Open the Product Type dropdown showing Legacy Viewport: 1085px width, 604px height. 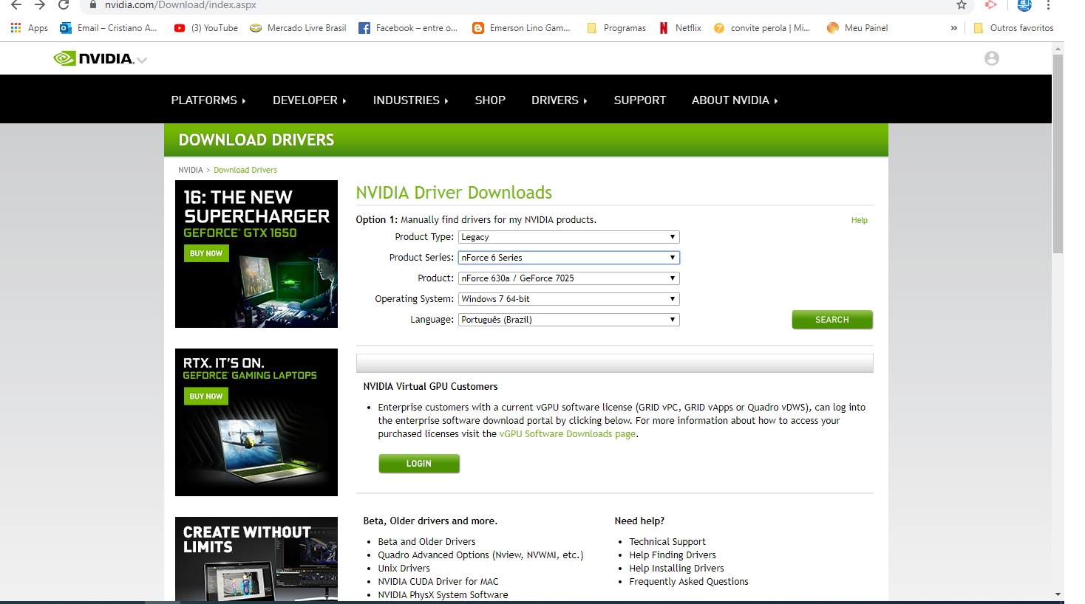tap(568, 236)
